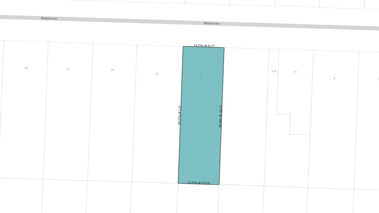
Task: Click lot number 21 label
Action: click(68, 69)
